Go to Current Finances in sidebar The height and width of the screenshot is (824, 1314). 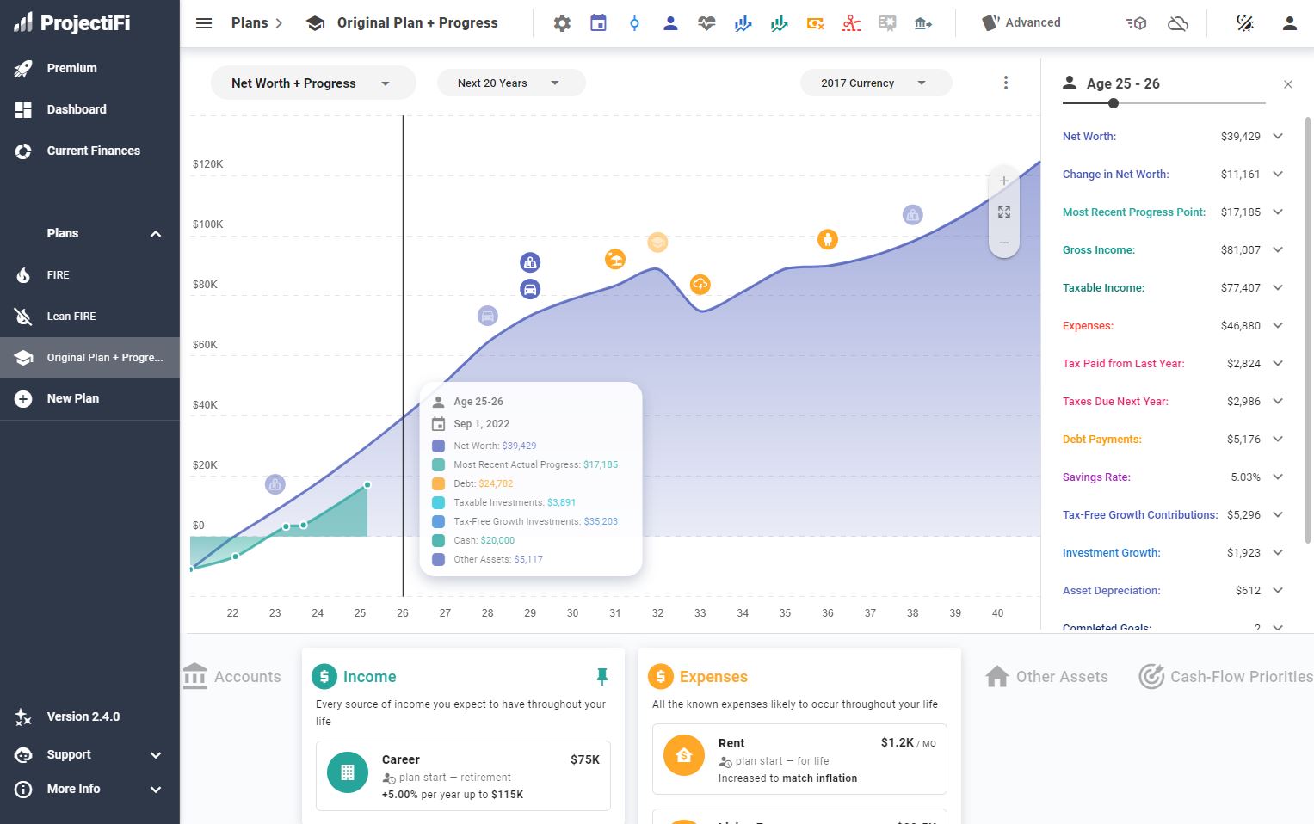[93, 151]
